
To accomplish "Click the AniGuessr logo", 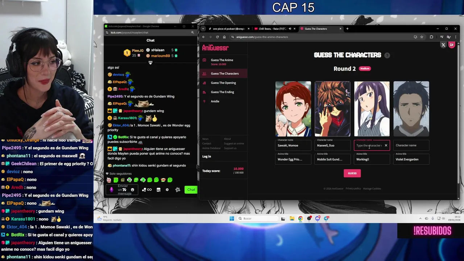I will point(215,48).
